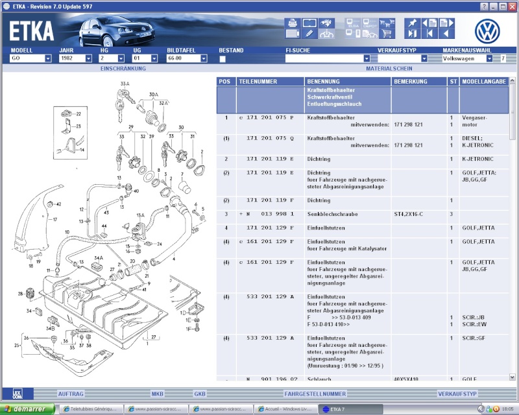Click the fuel tank exploded diagram
Screen dimensions: 519x415
tap(109, 228)
